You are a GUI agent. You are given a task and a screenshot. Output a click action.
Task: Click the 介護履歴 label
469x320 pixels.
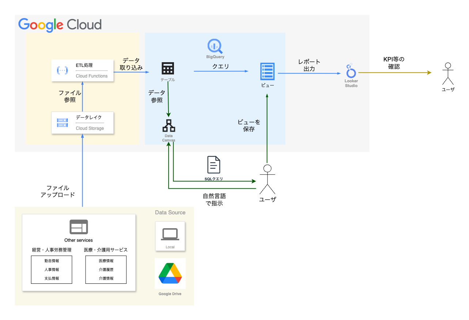(106, 270)
